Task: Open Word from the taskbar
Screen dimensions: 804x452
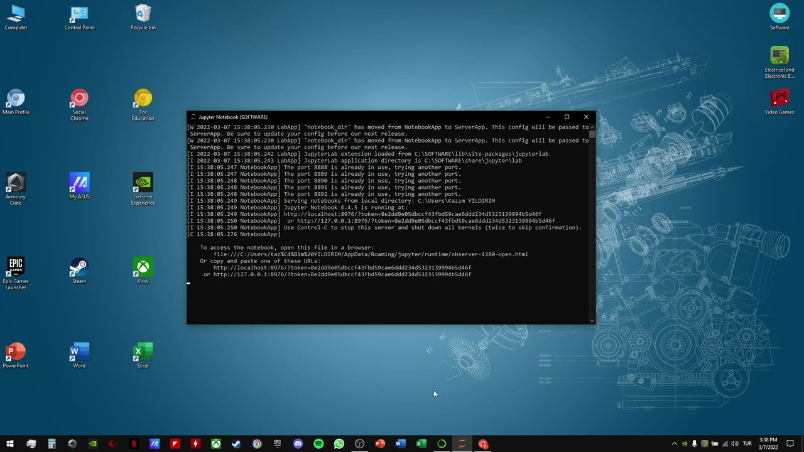Action: click(401, 444)
